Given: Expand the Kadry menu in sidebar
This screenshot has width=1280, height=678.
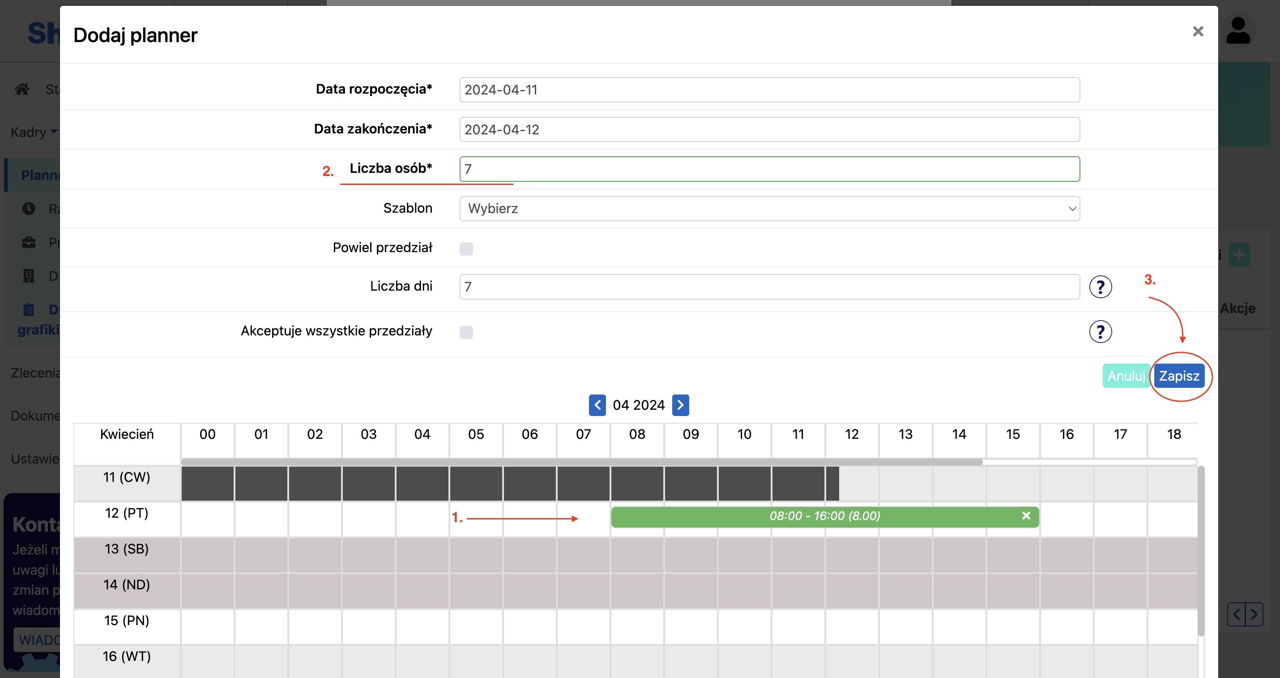Looking at the screenshot, I should (x=34, y=132).
